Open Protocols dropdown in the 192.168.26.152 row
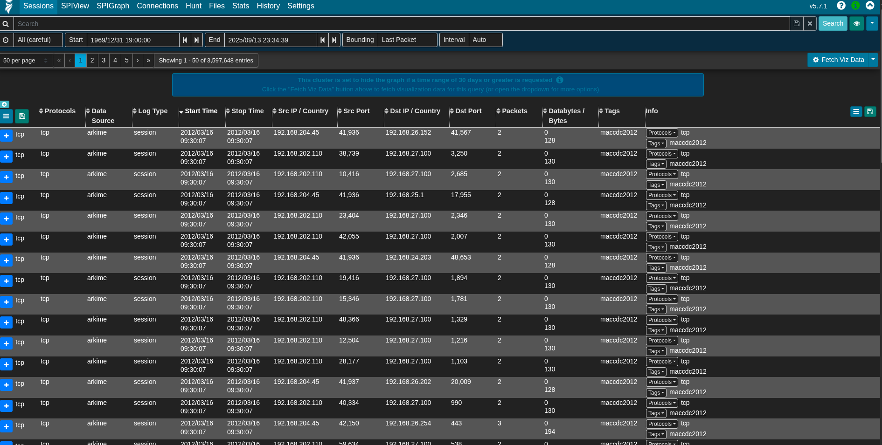The height and width of the screenshot is (445, 882). pos(662,133)
